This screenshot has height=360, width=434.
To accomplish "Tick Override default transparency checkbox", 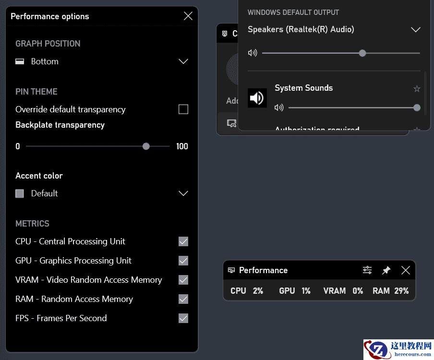I will [x=183, y=109].
